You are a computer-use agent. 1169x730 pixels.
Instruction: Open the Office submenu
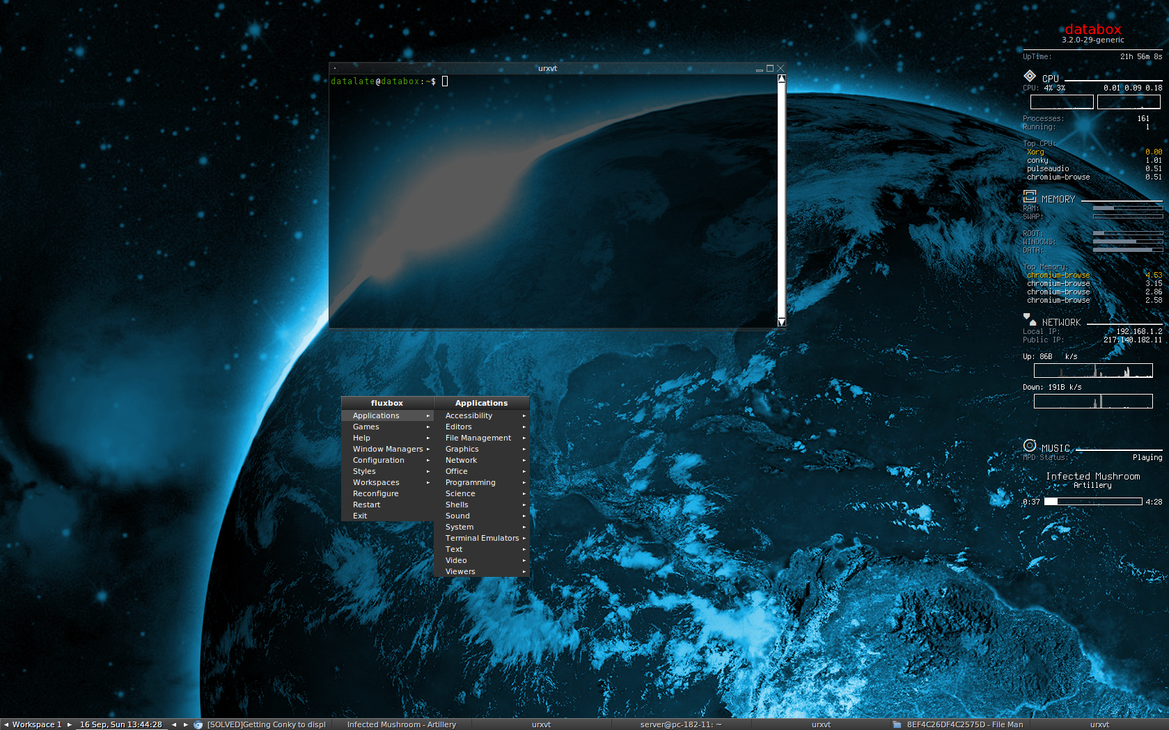tap(482, 471)
